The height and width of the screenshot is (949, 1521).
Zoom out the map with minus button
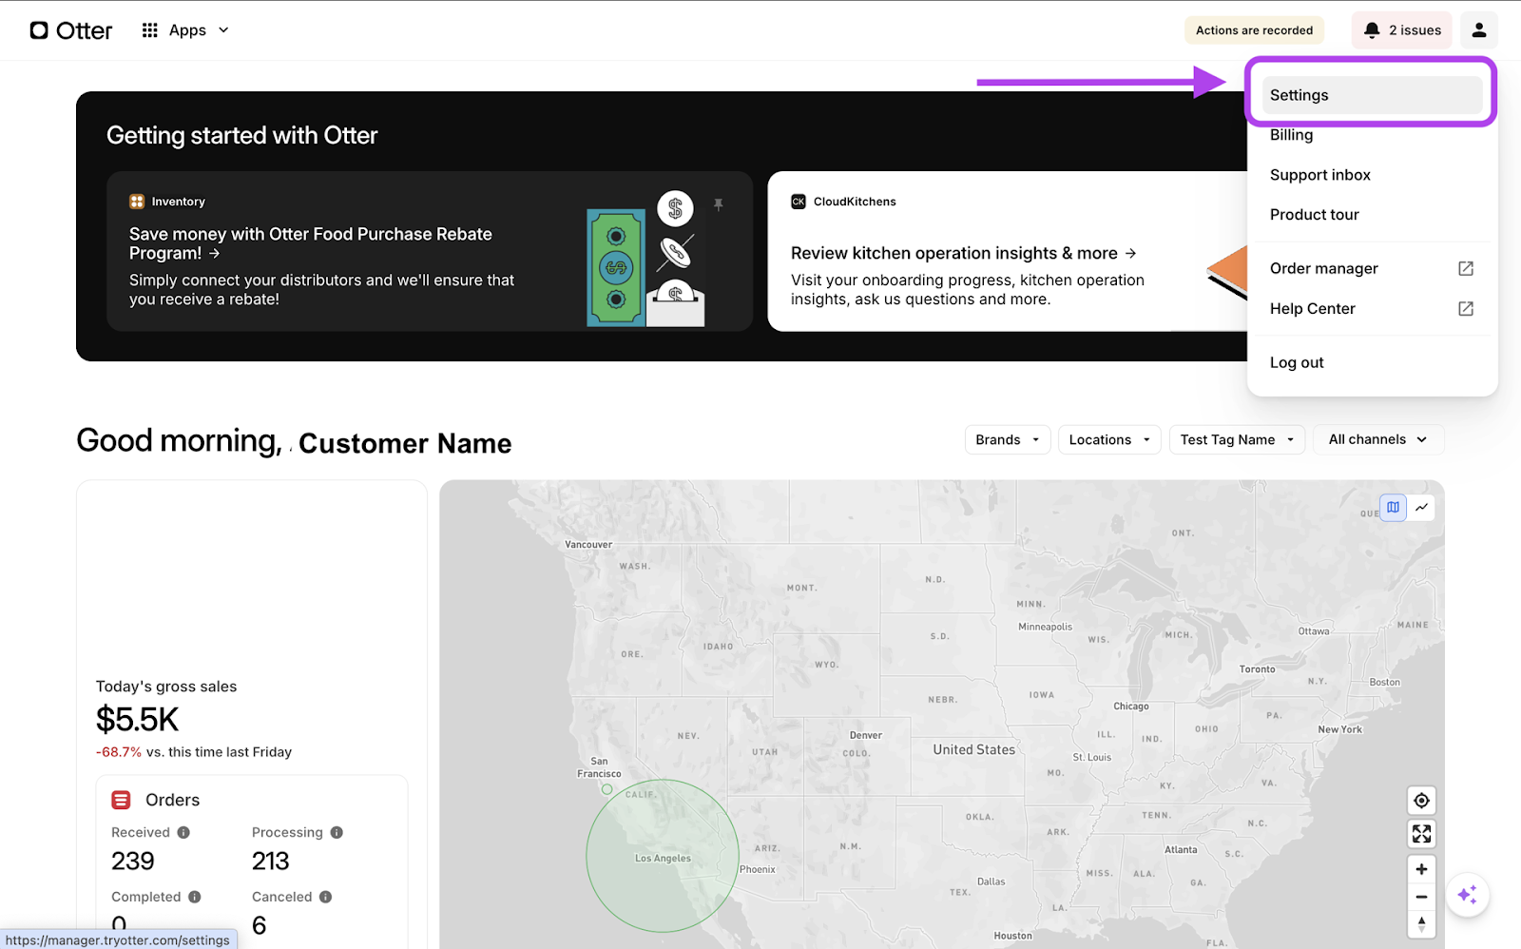[1421, 897]
